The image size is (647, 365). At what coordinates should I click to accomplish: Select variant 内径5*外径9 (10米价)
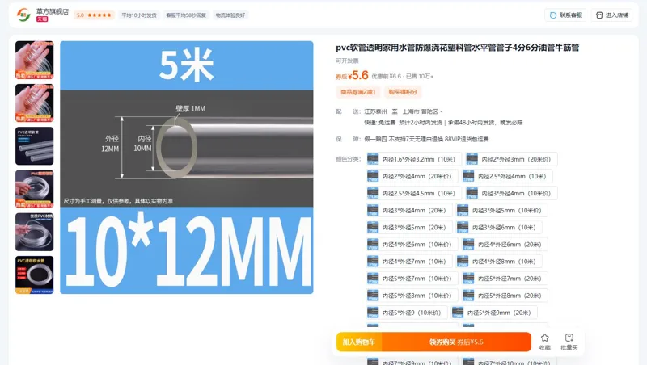pyautogui.click(x=407, y=313)
